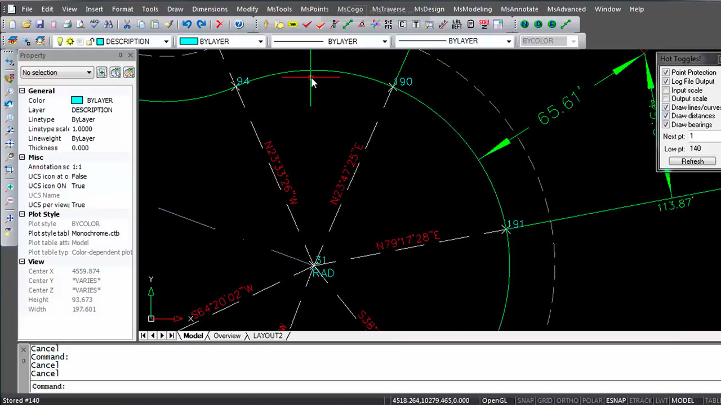
Task: Uncheck the Point Protection checkbox
Action: click(666, 73)
